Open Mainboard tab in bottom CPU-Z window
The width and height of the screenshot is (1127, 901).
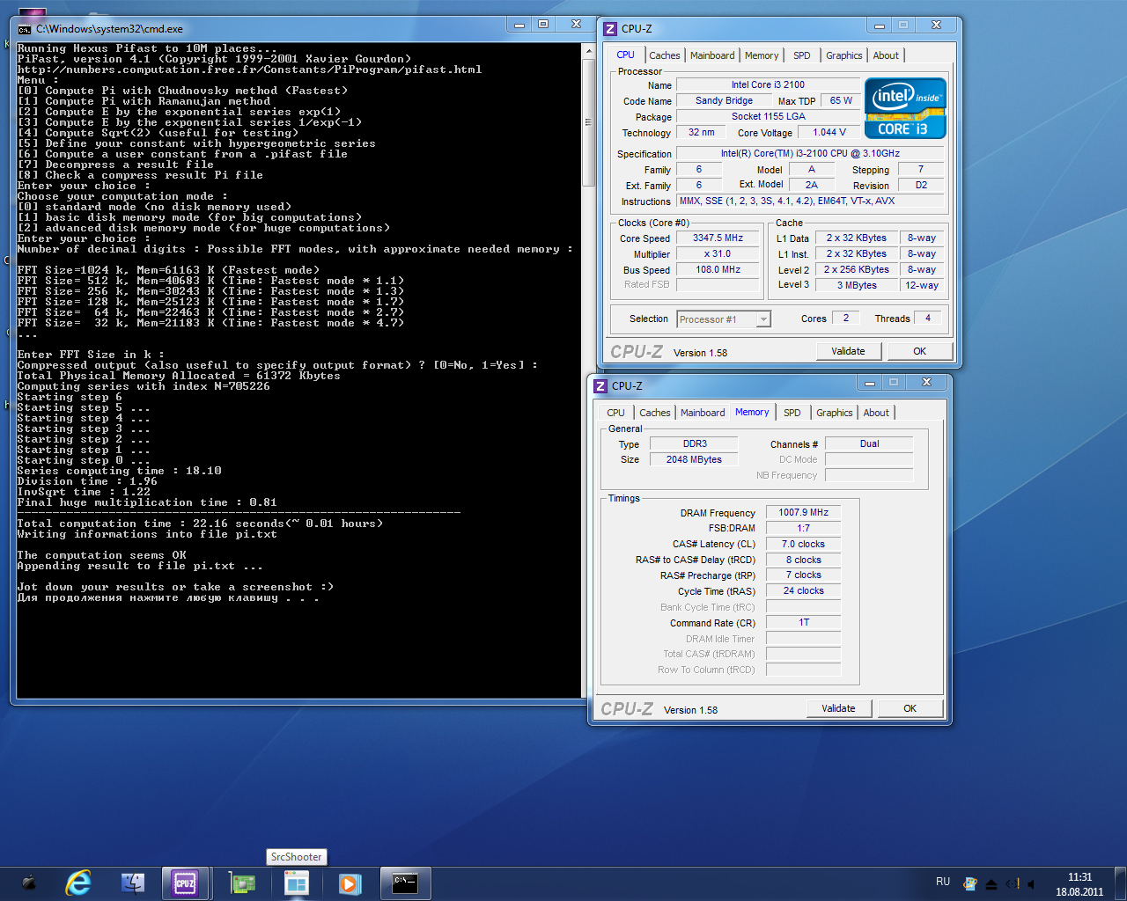click(x=703, y=413)
